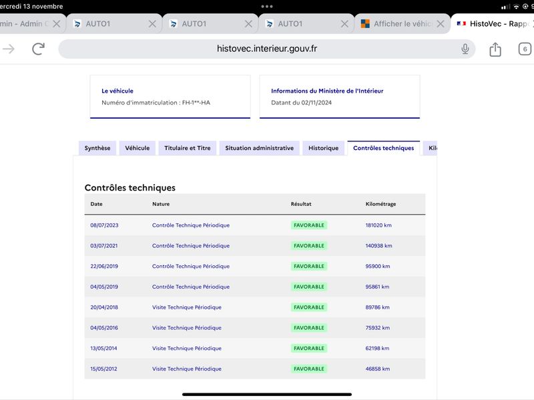534x400 pixels.
Task: Click the 95861 km mileage value
Action: (x=377, y=287)
